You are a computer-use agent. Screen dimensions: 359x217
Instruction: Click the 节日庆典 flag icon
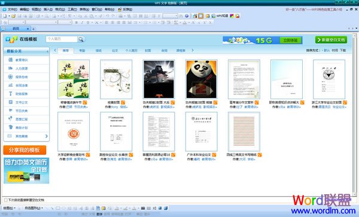pyautogui.click(x=10, y=111)
